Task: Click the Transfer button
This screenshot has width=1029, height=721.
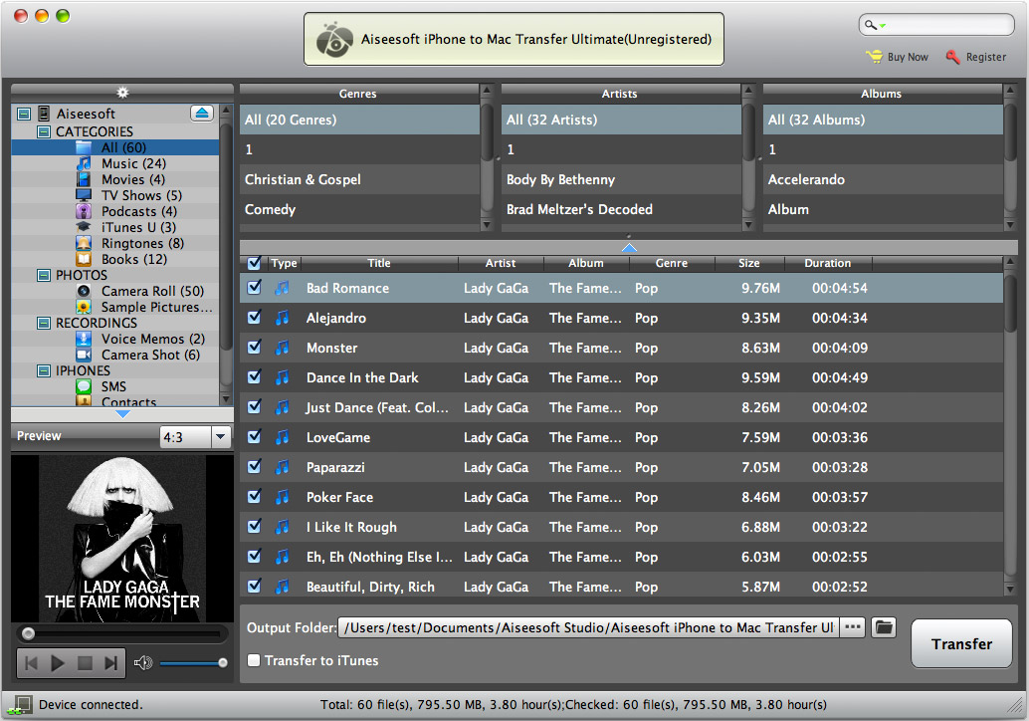Action: tap(961, 643)
